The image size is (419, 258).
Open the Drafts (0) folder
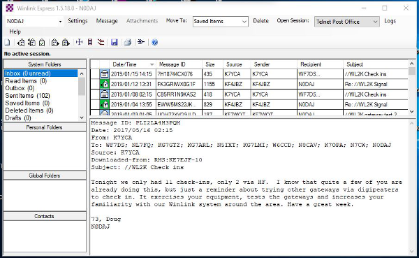18,117
